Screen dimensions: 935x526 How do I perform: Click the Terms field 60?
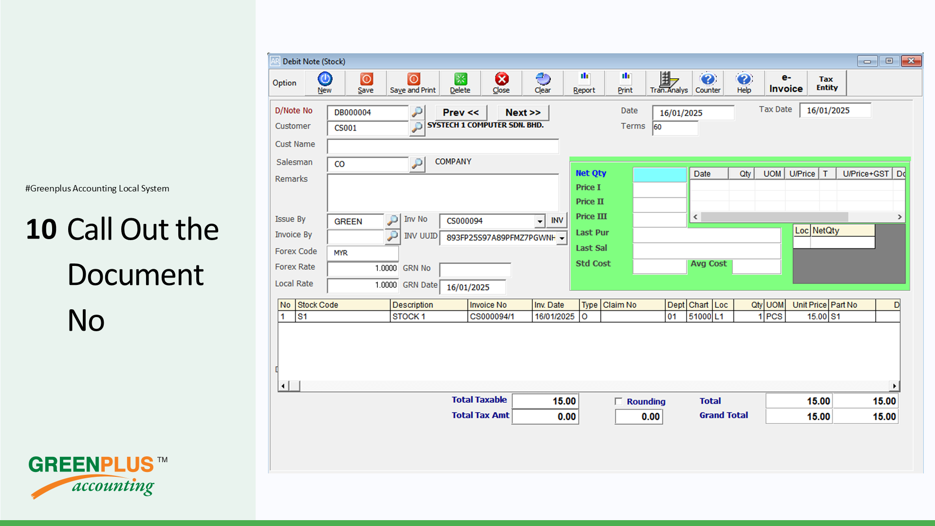[675, 128]
